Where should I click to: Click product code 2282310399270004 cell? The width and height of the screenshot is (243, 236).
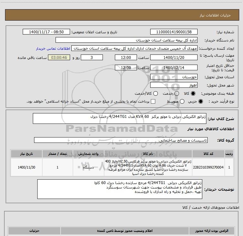(x=208, y=167)
